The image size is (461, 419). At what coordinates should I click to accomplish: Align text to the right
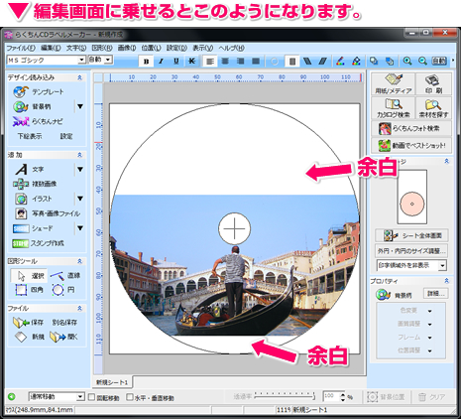(241, 62)
